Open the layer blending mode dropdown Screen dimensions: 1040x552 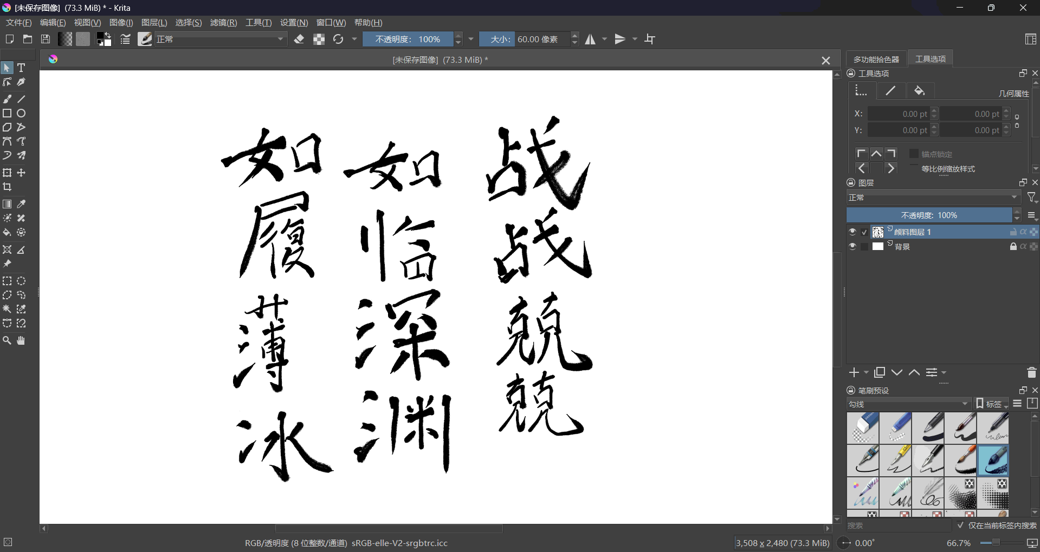(x=932, y=197)
